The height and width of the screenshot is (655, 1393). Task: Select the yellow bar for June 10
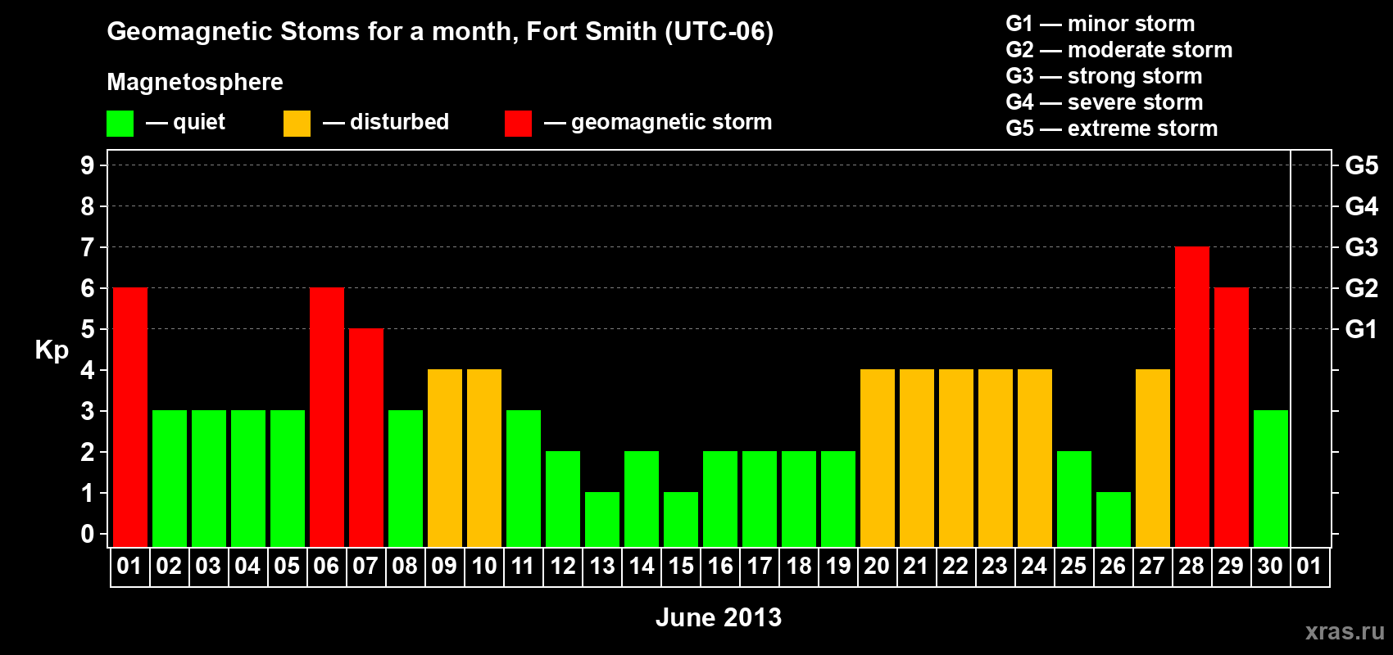pos(484,458)
